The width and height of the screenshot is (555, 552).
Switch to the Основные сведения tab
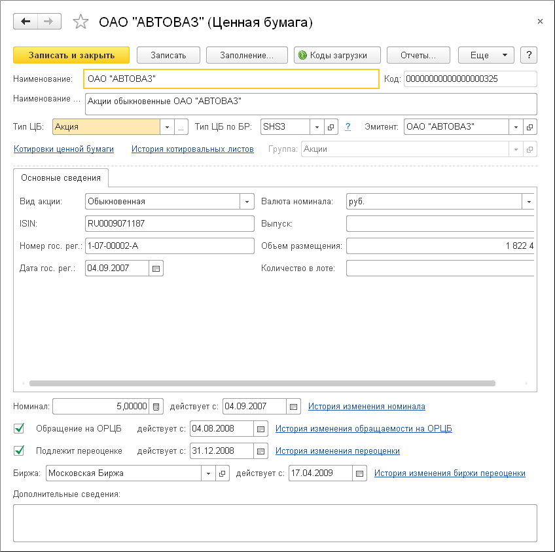click(61, 177)
